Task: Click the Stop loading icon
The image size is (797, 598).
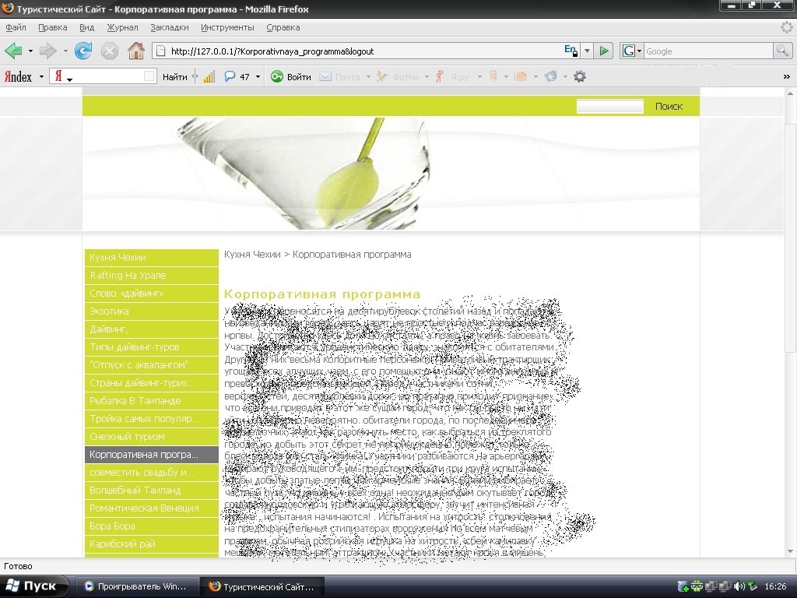Action: [109, 51]
